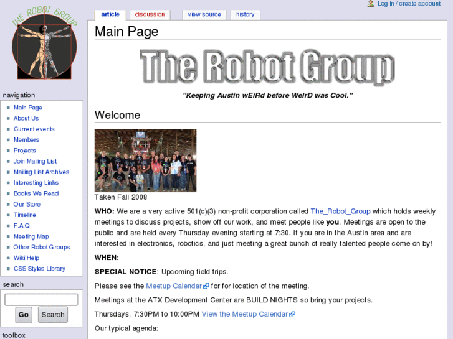Image resolution: width=453 pixels, height=339 pixels.
Task: Click the navigation sidebar heading
Action: point(19,95)
